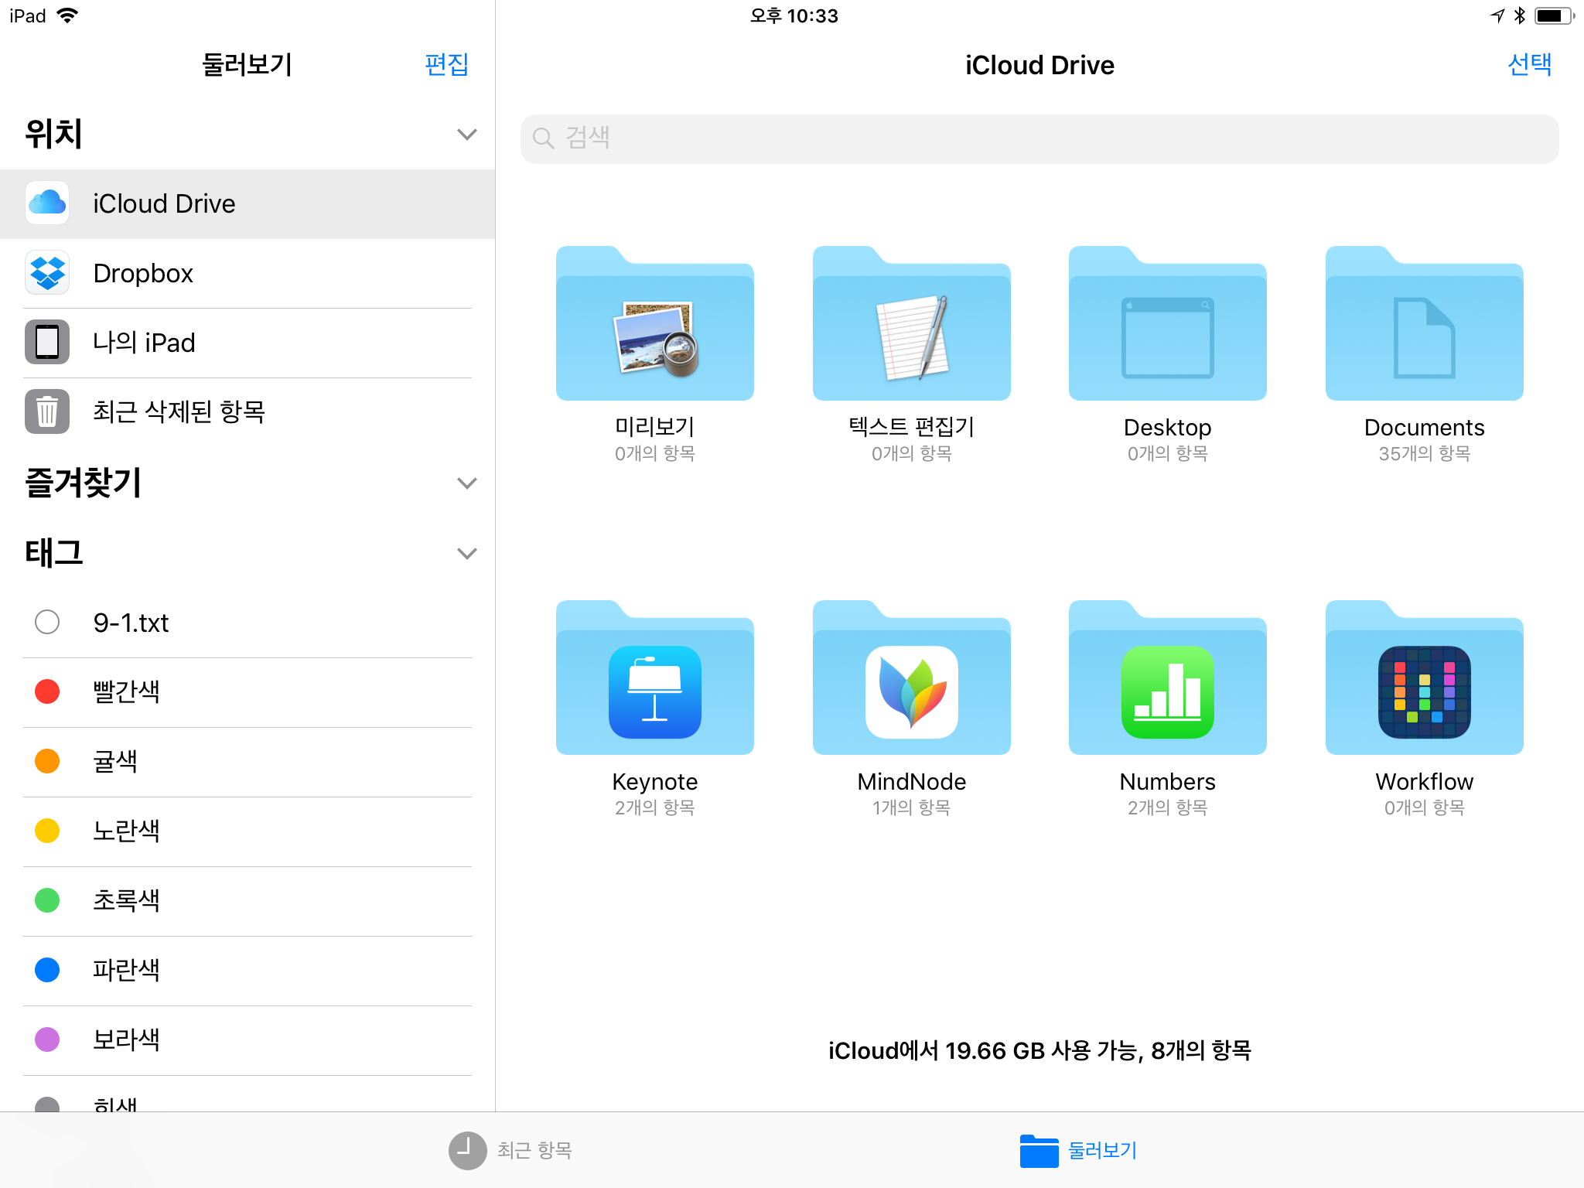This screenshot has width=1584, height=1188.
Task: Tap the Bluetooth status icon
Action: (x=1519, y=15)
